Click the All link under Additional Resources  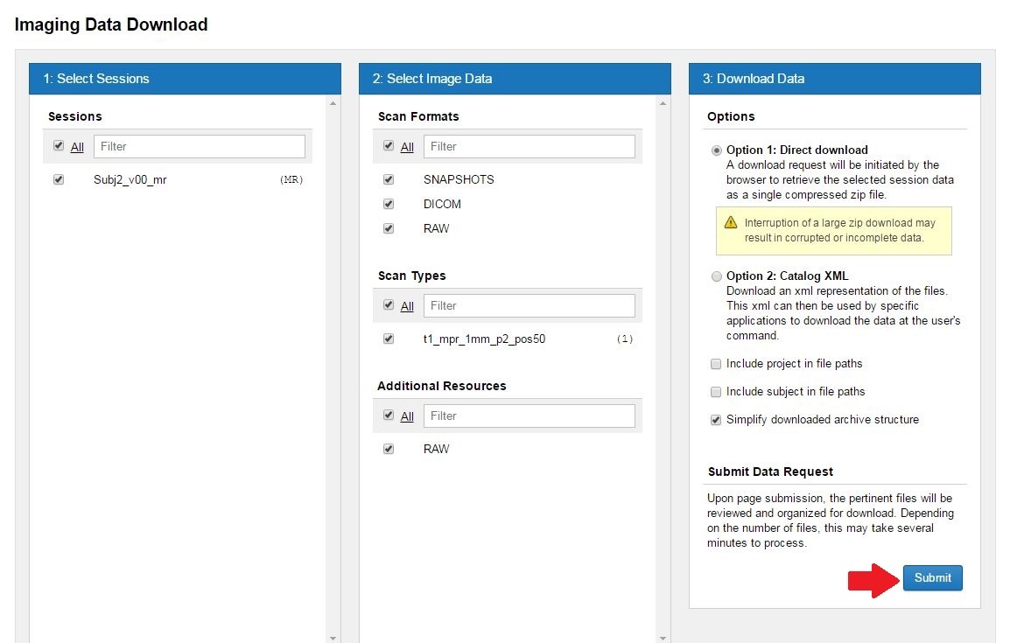click(x=407, y=416)
